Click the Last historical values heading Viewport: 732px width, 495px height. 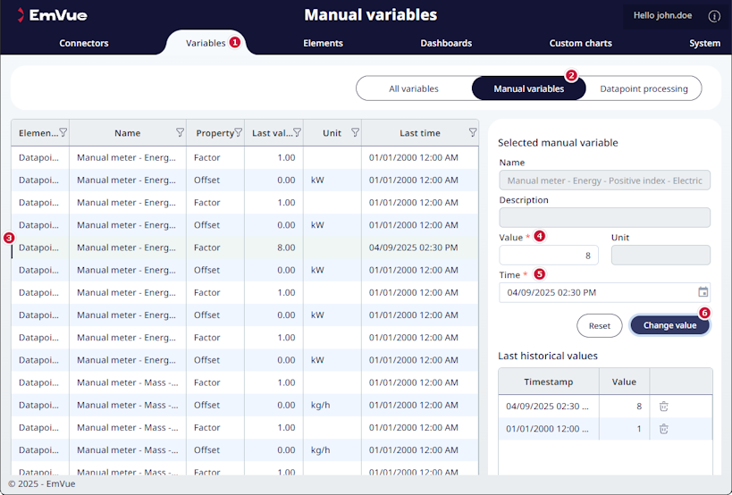click(548, 356)
